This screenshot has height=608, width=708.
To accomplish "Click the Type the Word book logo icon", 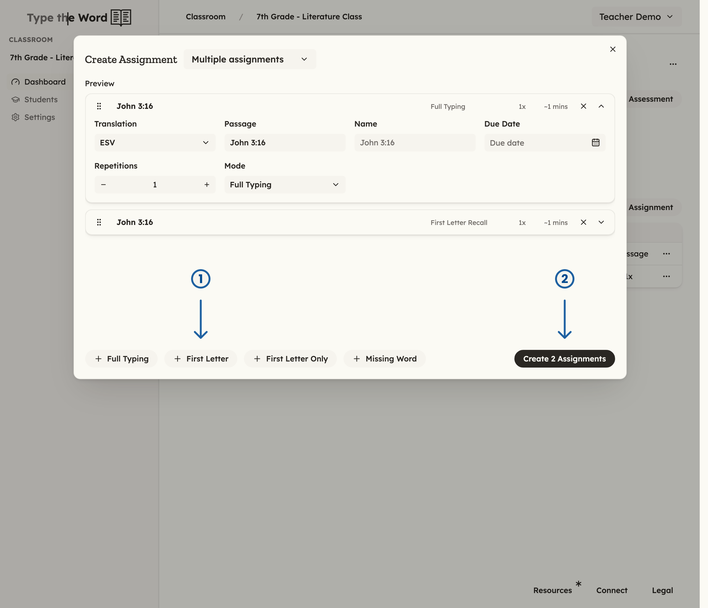I will coord(121,17).
